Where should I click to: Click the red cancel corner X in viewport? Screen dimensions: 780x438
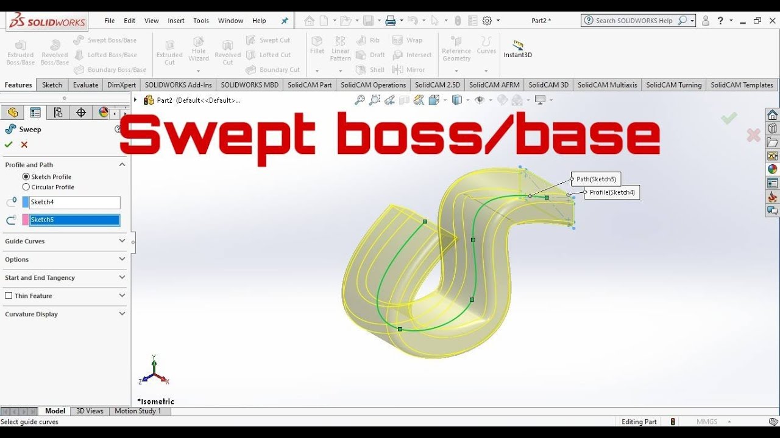click(754, 135)
